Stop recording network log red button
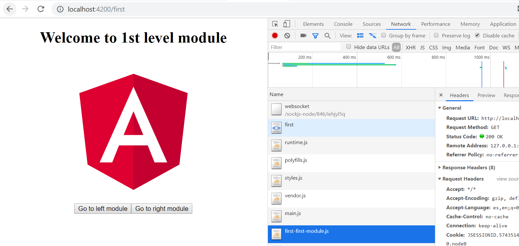519x246 pixels. pyautogui.click(x=275, y=35)
